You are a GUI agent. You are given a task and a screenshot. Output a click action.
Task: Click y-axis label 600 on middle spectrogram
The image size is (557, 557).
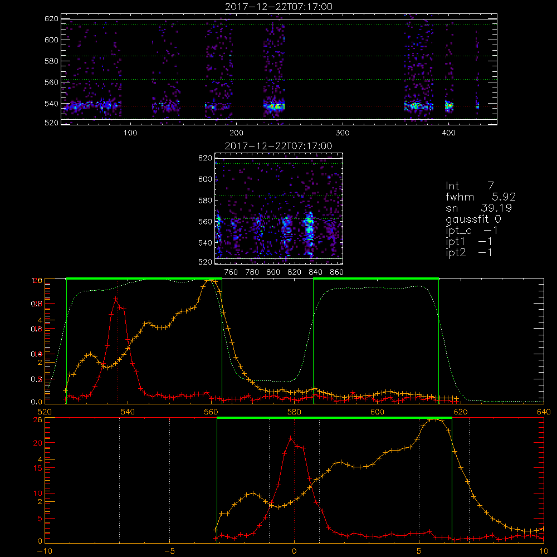205,179
